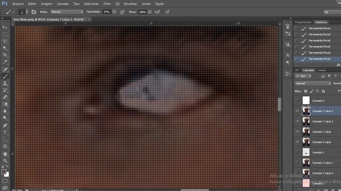Open the Opacidade slider arrow
Screen dimensions: 341x191
115,12
